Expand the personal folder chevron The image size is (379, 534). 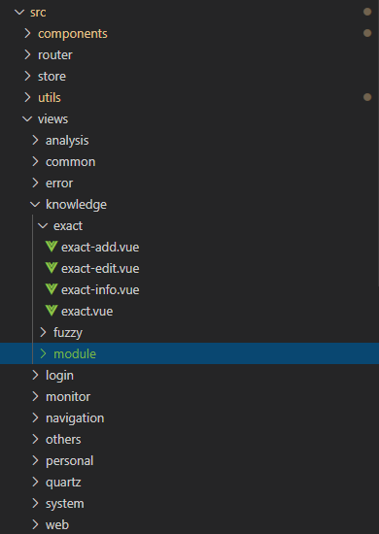35,460
